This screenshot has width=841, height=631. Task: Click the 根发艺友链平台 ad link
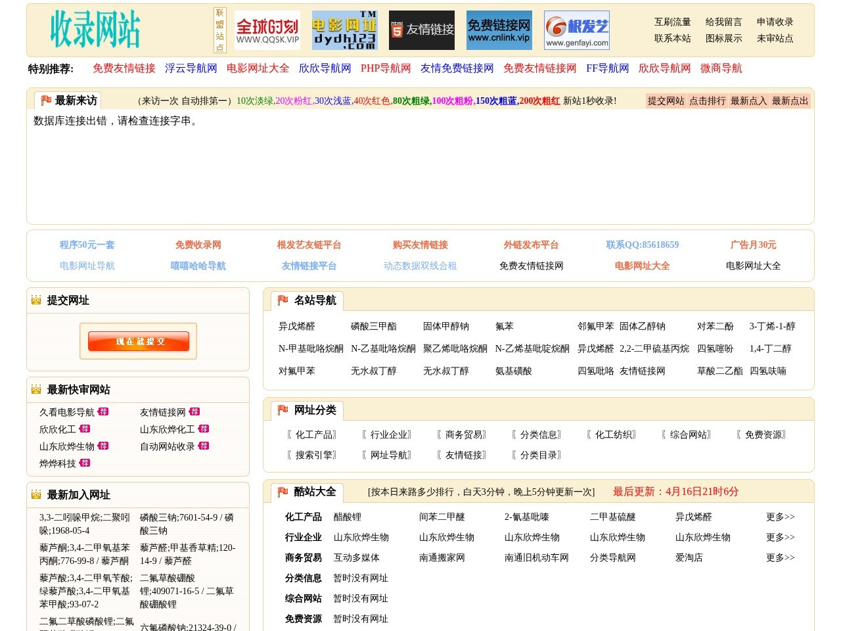coord(309,245)
